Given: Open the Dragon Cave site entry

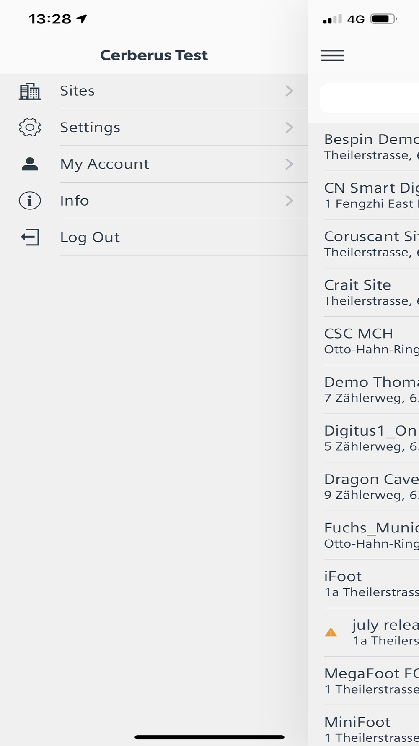Looking at the screenshot, I should 371,487.
